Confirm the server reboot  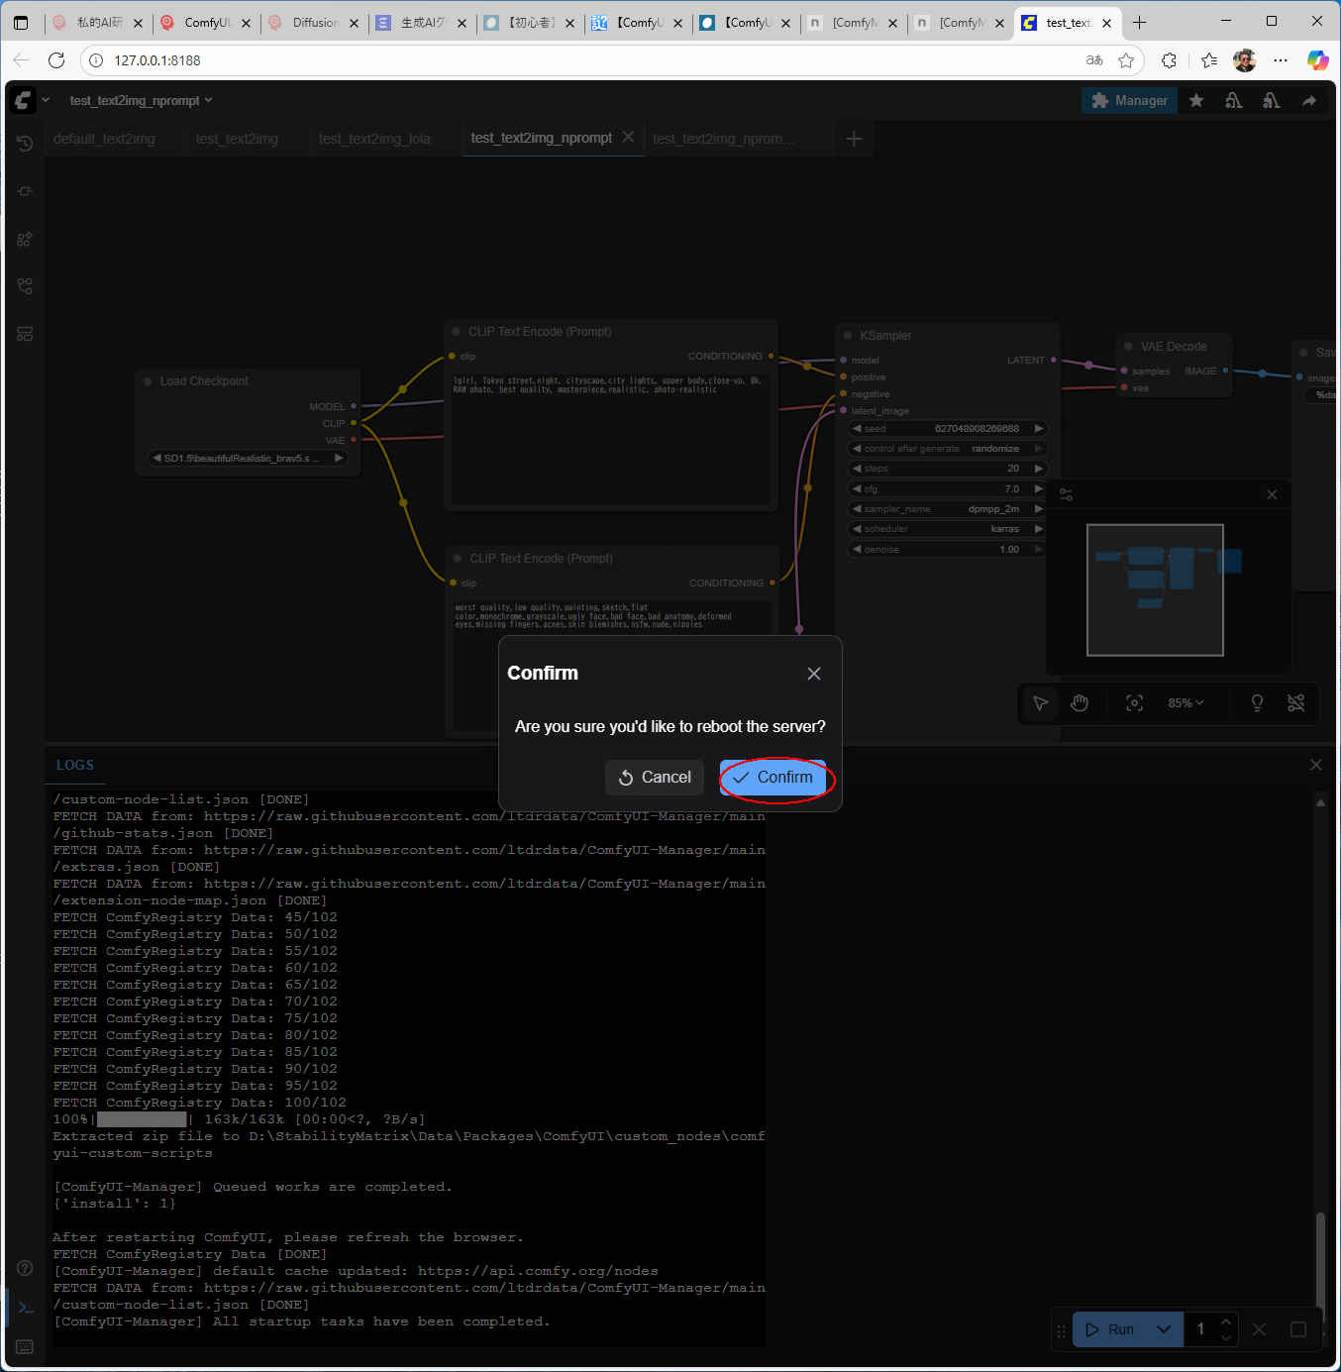coord(774,778)
